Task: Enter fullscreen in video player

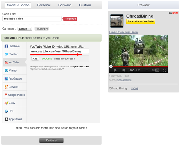Action: click(164, 70)
